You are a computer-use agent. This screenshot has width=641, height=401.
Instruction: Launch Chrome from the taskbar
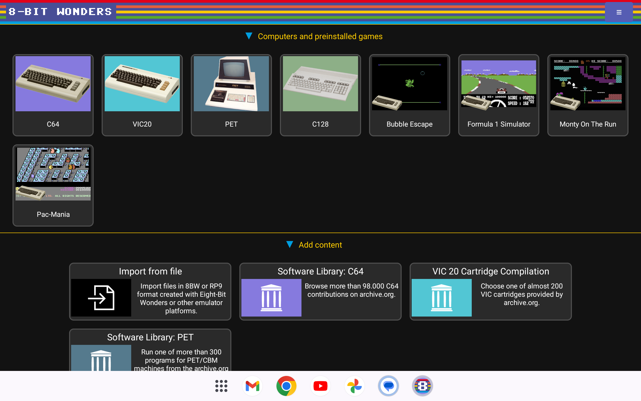coord(286,386)
